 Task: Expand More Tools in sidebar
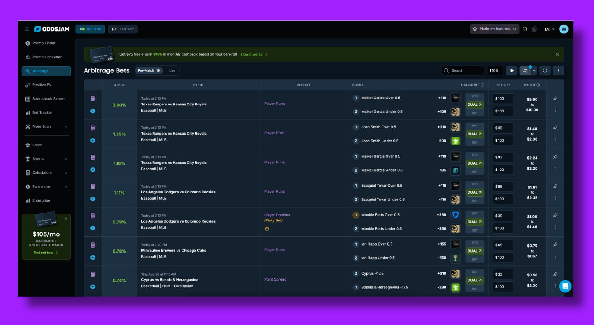pos(46,126)
